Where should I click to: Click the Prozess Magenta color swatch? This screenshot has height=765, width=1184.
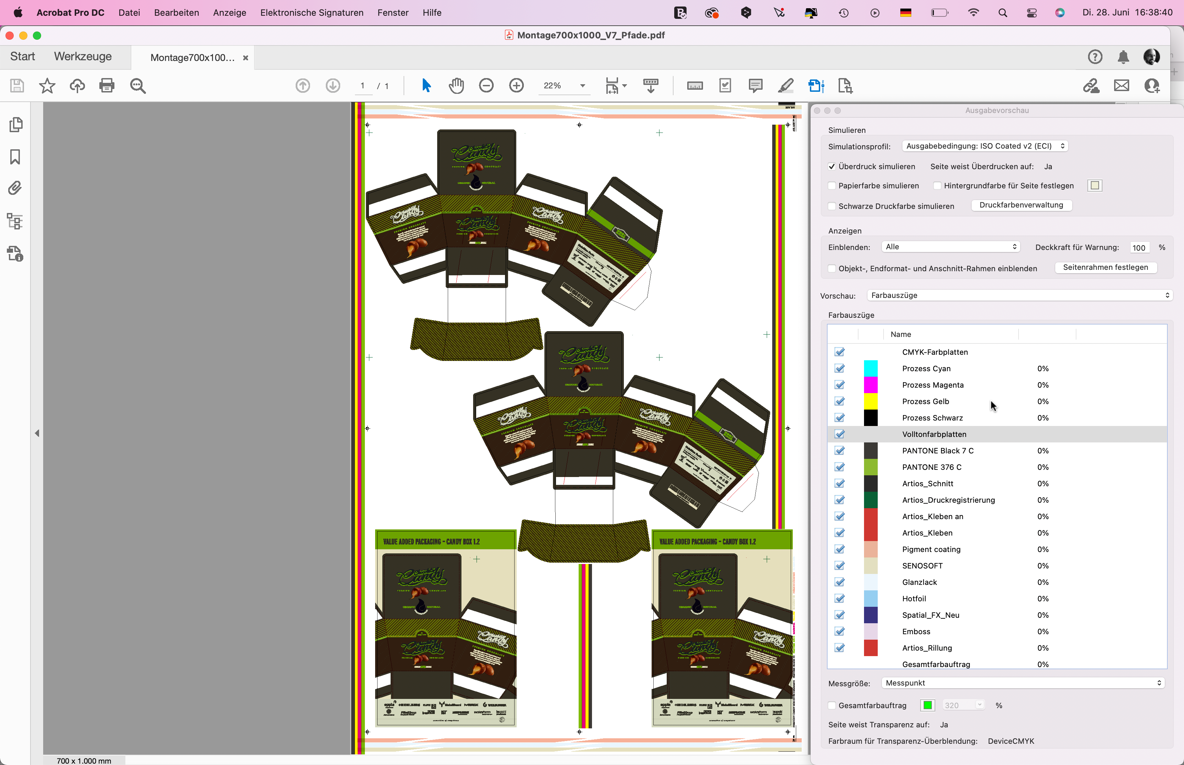[871, 385]
